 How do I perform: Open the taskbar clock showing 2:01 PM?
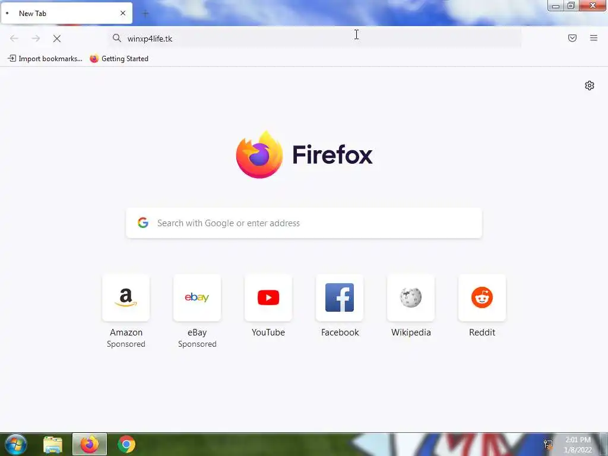coord(578,445)
